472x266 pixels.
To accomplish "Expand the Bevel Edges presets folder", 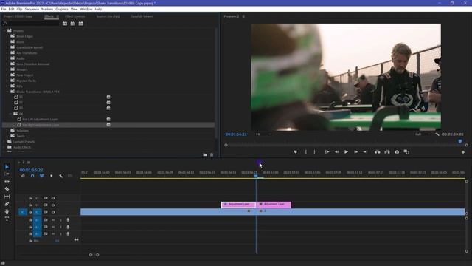I will [7, 36].
